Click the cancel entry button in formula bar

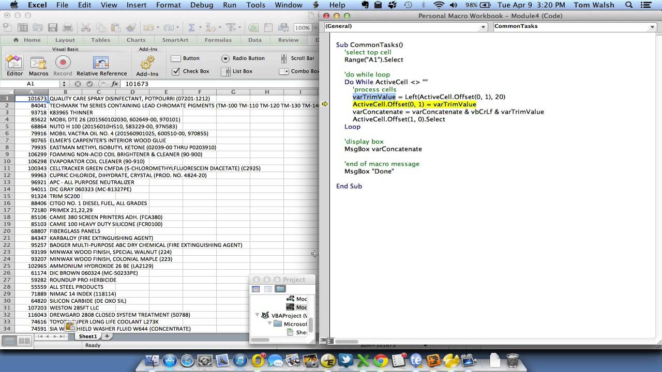pyautogui.click(x=78, y=84)
